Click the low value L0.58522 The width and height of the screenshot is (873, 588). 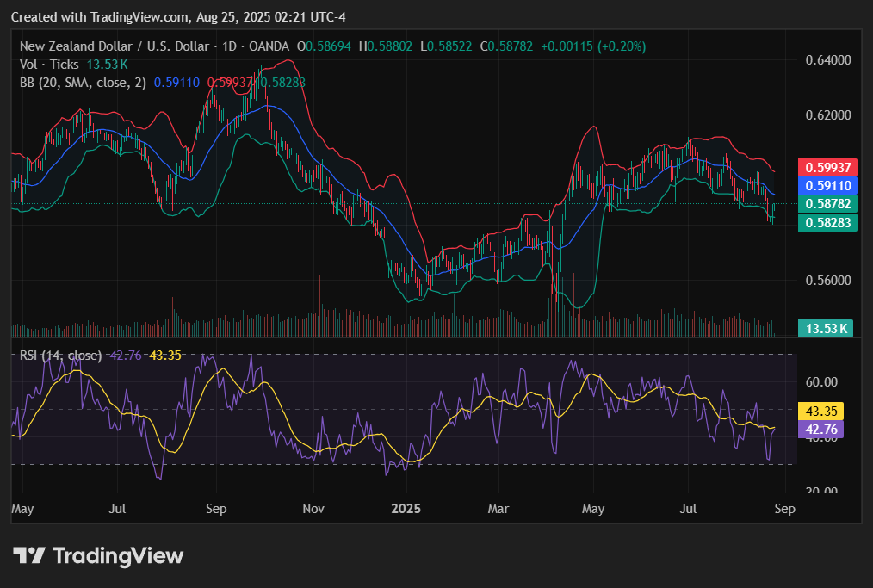click(446, 46)
